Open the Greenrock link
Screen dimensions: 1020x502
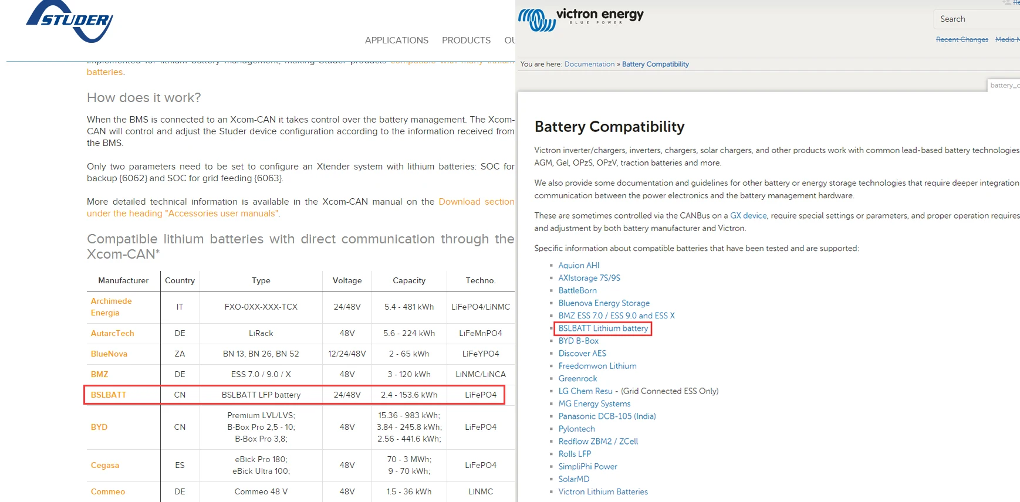577,379
